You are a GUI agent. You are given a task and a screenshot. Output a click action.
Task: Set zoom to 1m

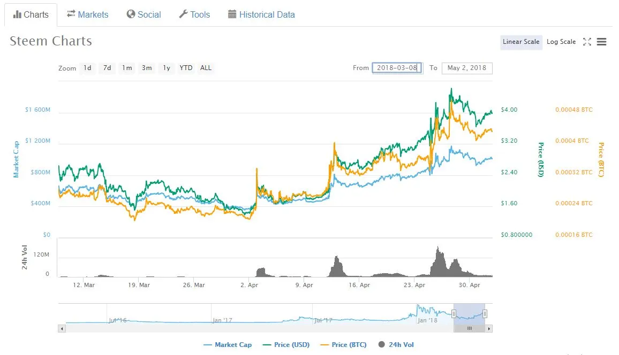[x=127, y=68]
